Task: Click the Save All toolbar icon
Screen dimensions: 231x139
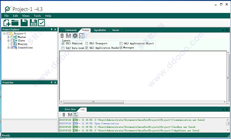Action: tap(33, 23)
